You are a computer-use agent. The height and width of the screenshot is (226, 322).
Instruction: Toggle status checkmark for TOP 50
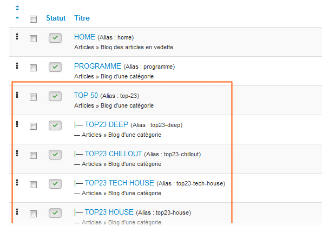tap(55, 96)
